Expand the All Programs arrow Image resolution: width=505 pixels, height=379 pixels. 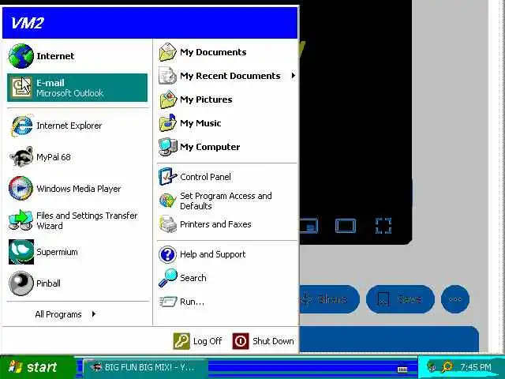tap(94, 314)
